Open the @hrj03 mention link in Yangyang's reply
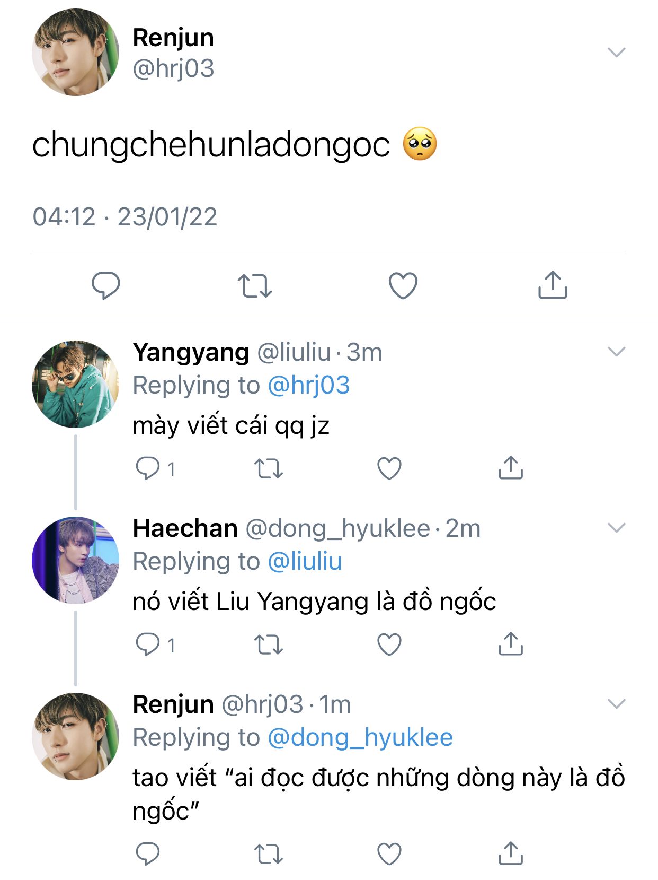The height and width of the screenshot is (880, 658). 309,386
